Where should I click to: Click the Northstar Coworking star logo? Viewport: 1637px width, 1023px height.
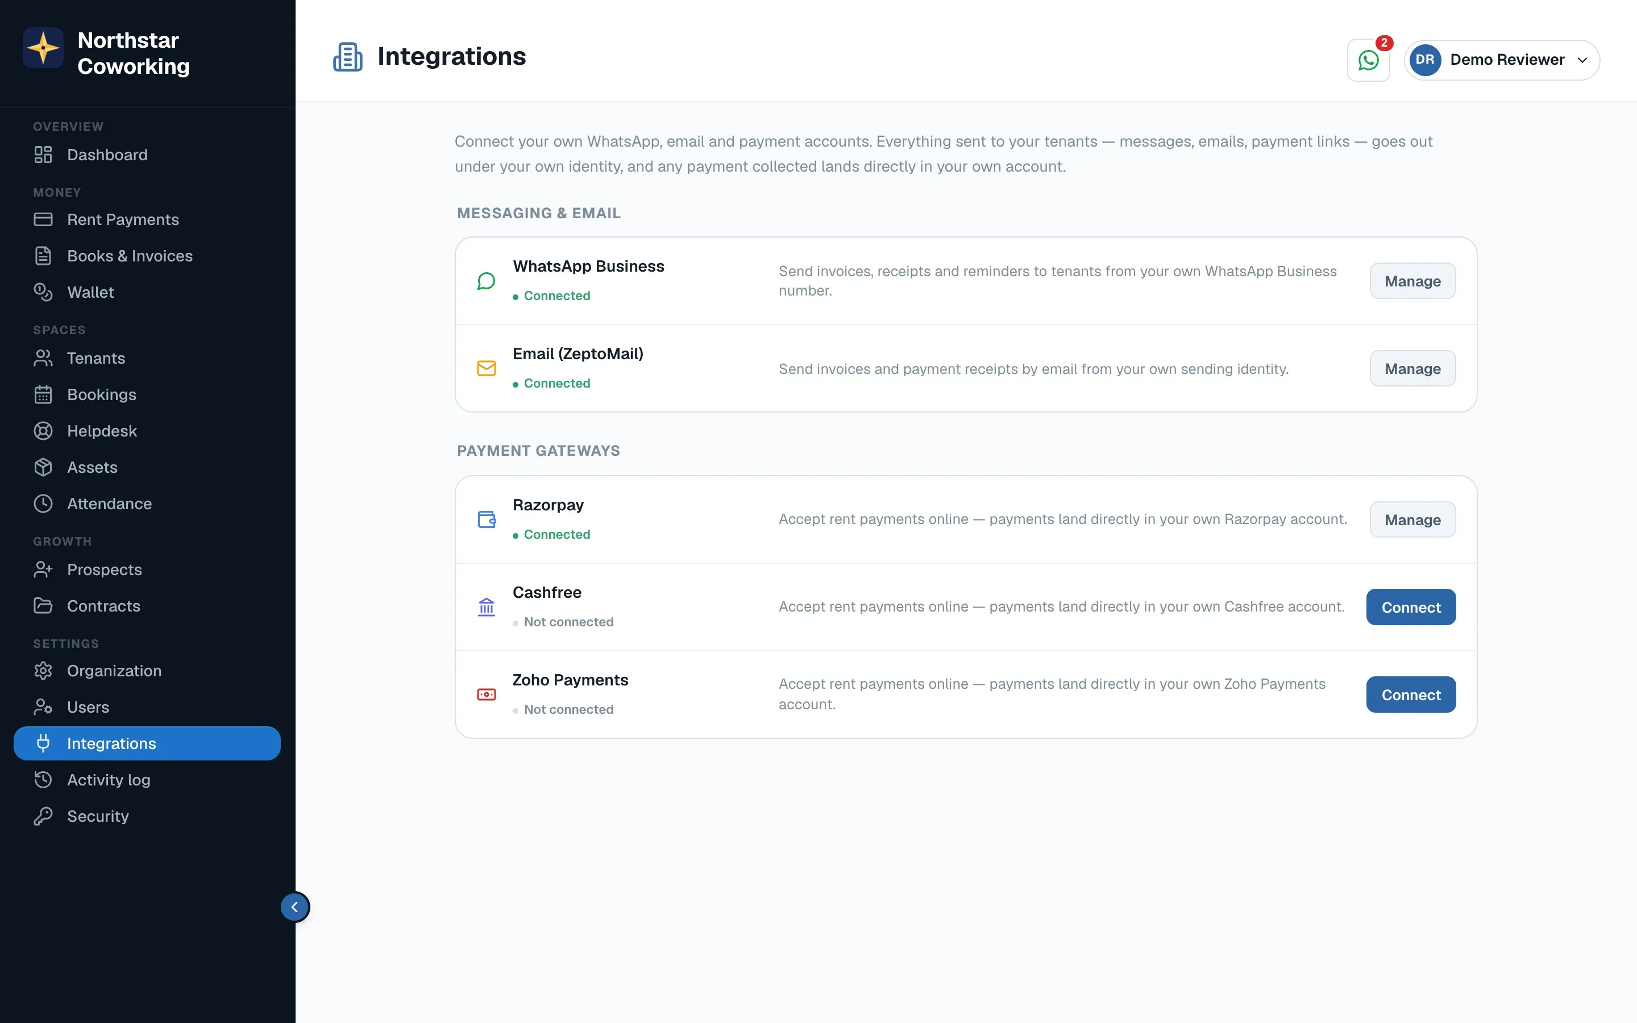43,48
